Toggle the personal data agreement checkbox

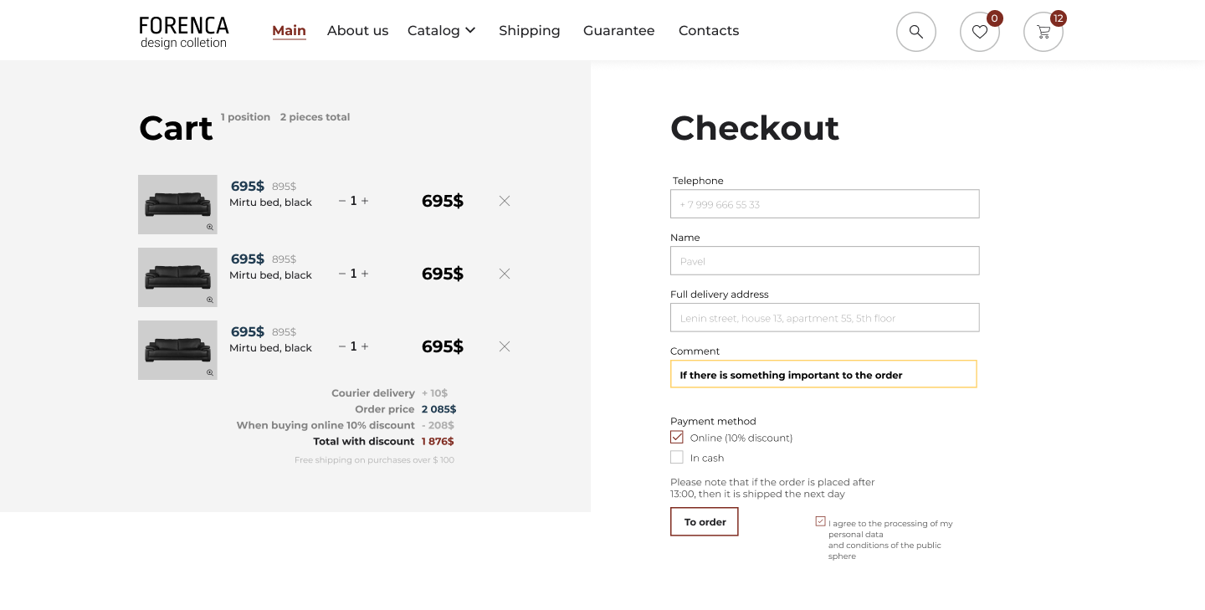(821, 521)
